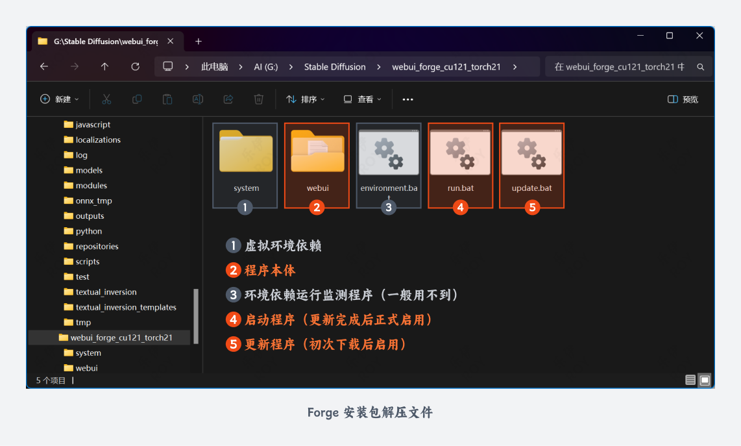Viewport: 741px width, 446px height.
Task: Click the Share icon in the toolbar
Action: click(x=228, y=99)
